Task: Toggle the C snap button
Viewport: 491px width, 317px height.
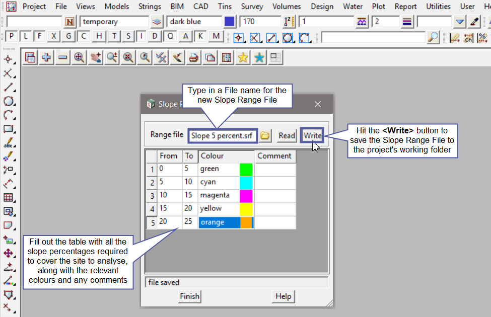Action: tap(83, 36)
